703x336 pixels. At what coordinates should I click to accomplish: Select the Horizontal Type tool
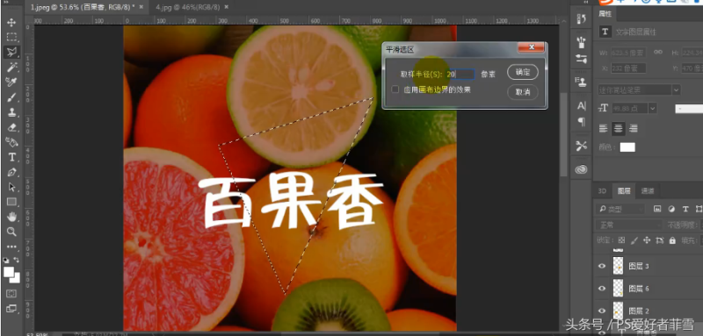tap(11, 157)
